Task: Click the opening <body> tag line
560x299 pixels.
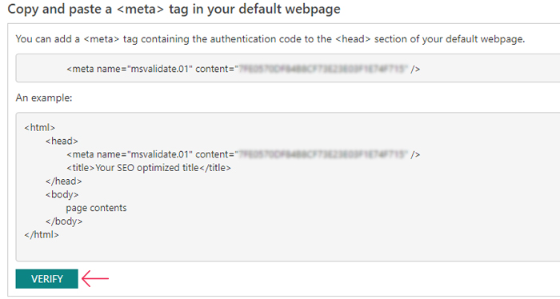Action: [x=62, y=194]
